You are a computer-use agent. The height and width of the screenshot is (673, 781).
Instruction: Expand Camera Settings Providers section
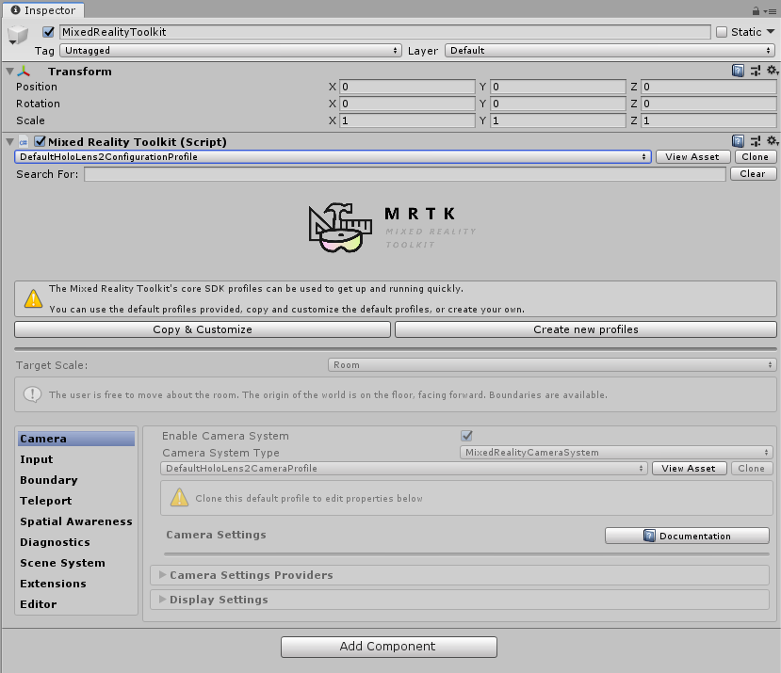(459, 575)
